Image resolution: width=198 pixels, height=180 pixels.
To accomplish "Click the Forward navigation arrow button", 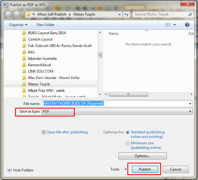I will [16, 14].
